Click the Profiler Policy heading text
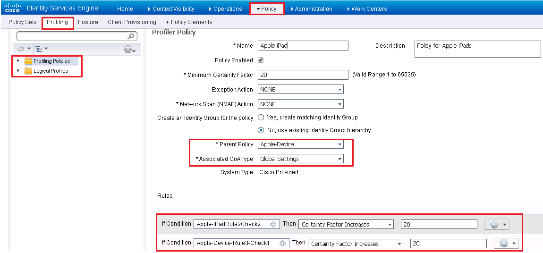The height and width of the screenshot is (253, 543). 174,32
